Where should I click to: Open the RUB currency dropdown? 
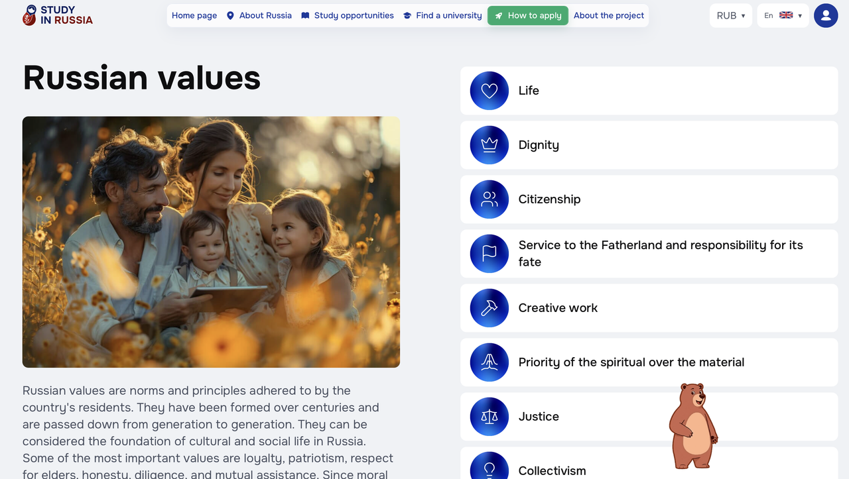[731, 15]
